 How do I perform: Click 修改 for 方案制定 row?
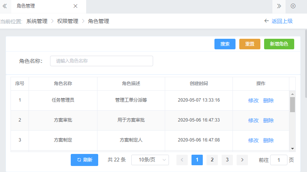pos(253,140)
